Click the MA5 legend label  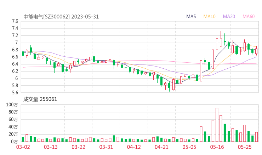click(191, 17)
